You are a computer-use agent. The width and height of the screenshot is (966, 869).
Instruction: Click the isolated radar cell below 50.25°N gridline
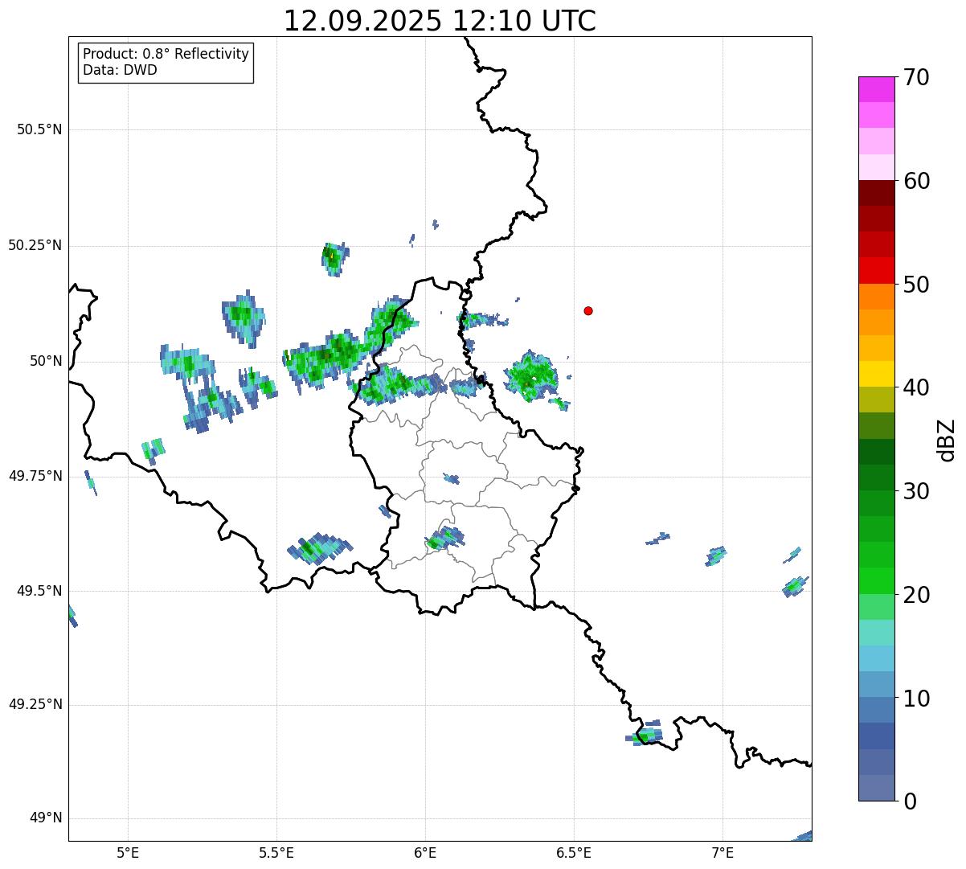(x=335, y=259)
